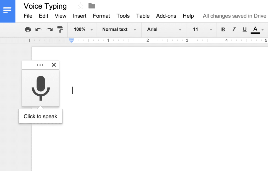
Task: Click All changes saved in Drive
Action: point(234,16)
